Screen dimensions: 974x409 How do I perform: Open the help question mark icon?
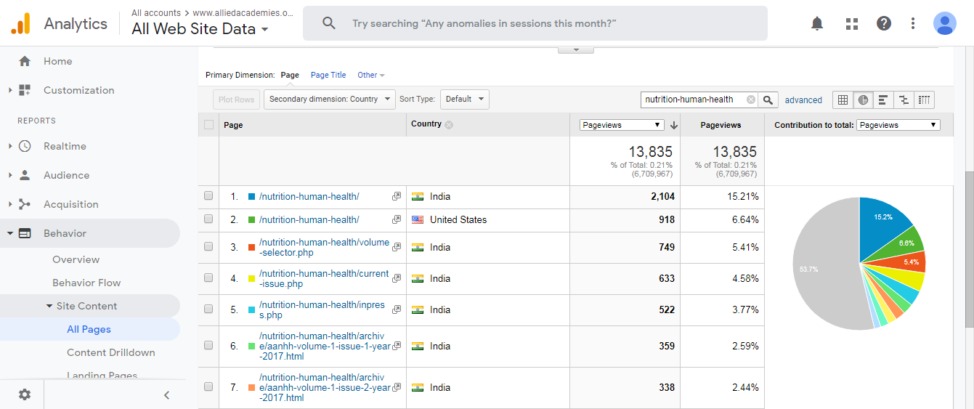click(x=884, y=23)
